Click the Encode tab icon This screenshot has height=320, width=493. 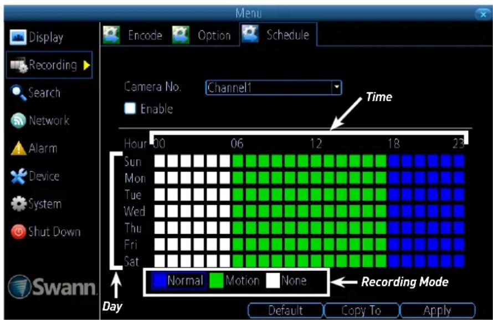point(111,34)
